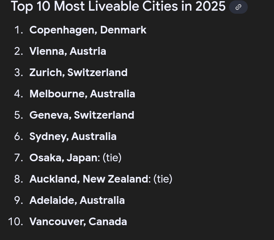This screenshot has height=240, width=274.
Task: Click the Auckland, New Zealand bold text
Action: point(90,179)
